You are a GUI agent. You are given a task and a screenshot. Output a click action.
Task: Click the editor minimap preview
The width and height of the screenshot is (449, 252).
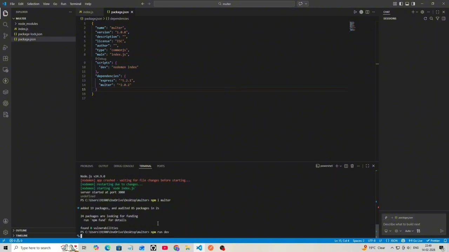(352, 26)
